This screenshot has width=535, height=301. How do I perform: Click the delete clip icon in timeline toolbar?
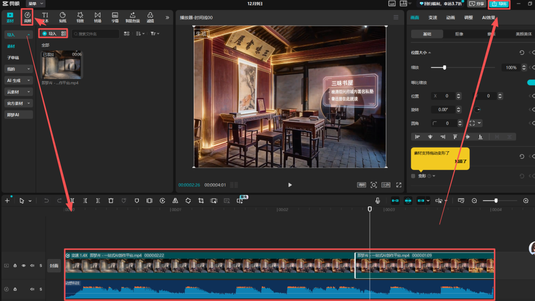pyautogui.click(x=111, y=201)
